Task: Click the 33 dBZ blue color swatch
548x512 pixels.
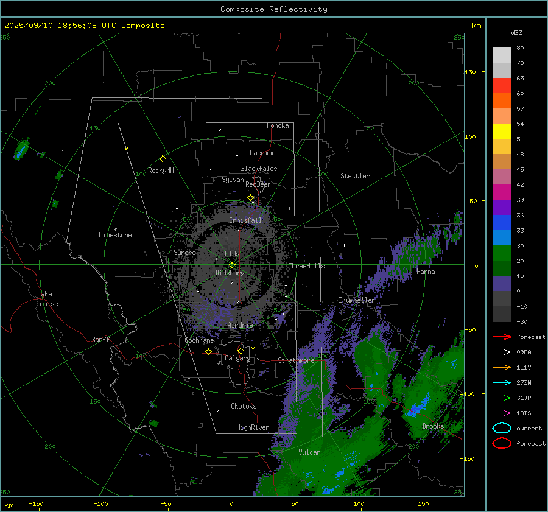Action: [x=502, y=223]
